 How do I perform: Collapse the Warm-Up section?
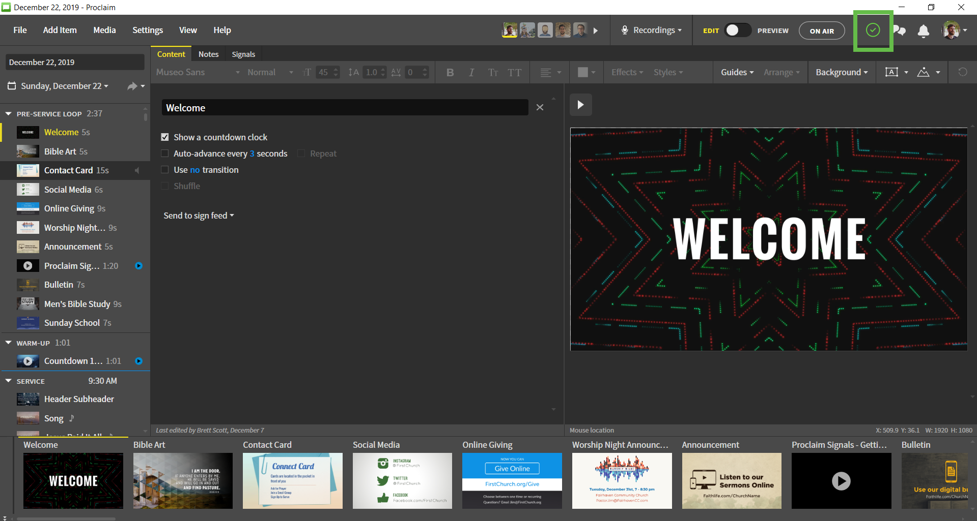[9, 343]
